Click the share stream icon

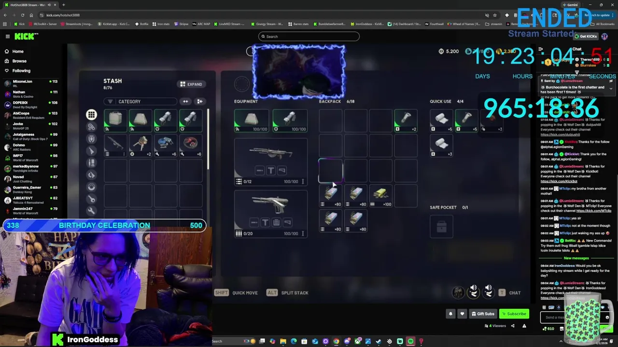click(513, 326)
